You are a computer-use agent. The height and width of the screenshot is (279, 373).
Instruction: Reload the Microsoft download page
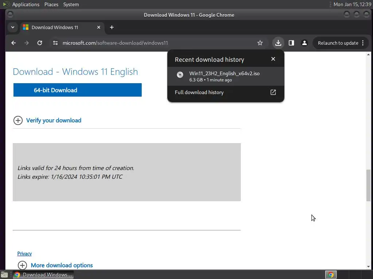point(40,43)
